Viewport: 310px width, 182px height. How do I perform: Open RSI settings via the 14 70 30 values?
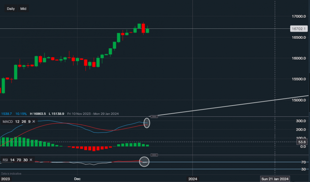tap(18, 160)
